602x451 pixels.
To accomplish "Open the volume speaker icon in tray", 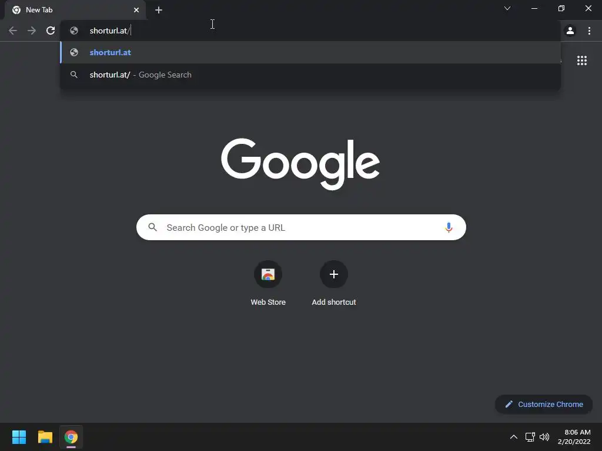I will 544,437.
